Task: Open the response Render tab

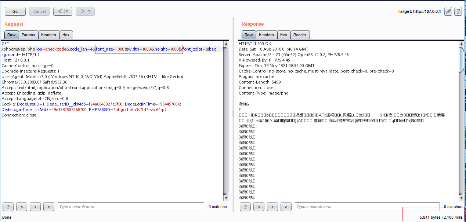Action: click(300, 35)
